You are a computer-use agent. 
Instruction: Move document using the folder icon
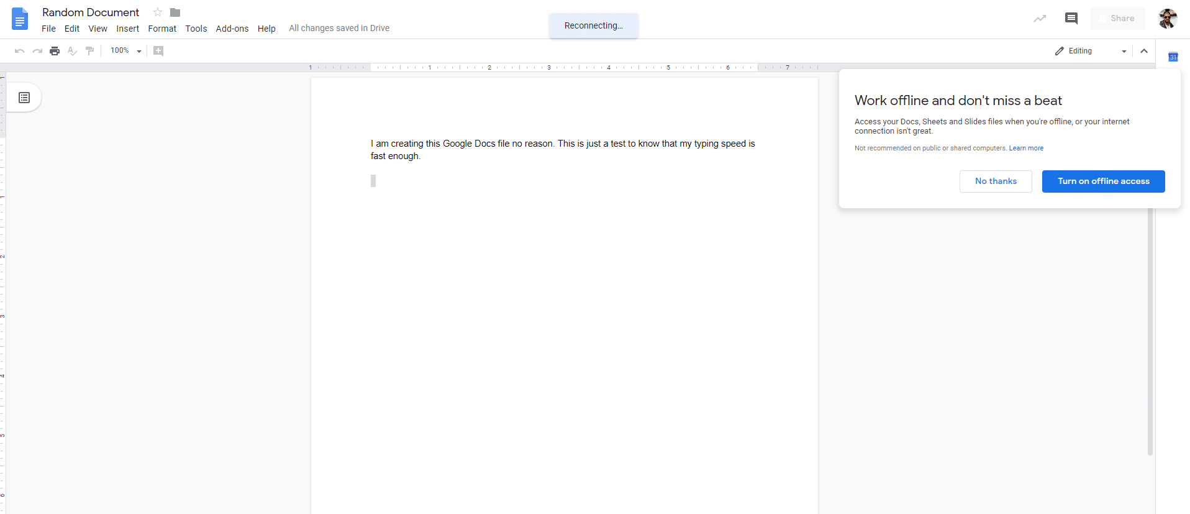coord(175,12)
